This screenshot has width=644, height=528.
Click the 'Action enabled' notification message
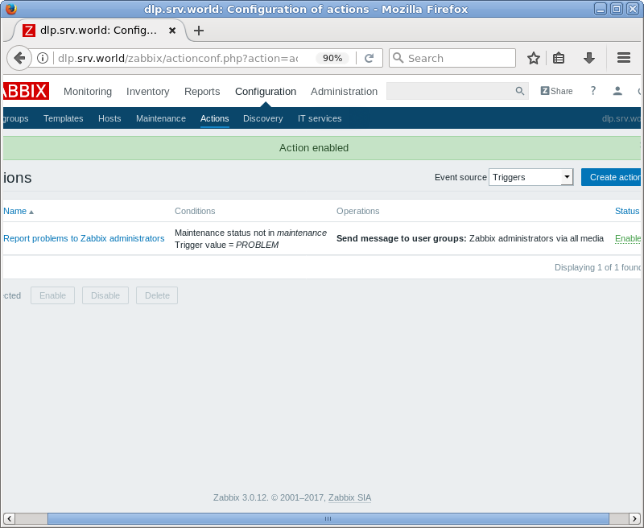tap(314, 148)
